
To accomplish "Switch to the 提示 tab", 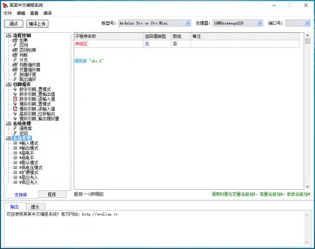I will pyautogui.click(x=35, y=207).
